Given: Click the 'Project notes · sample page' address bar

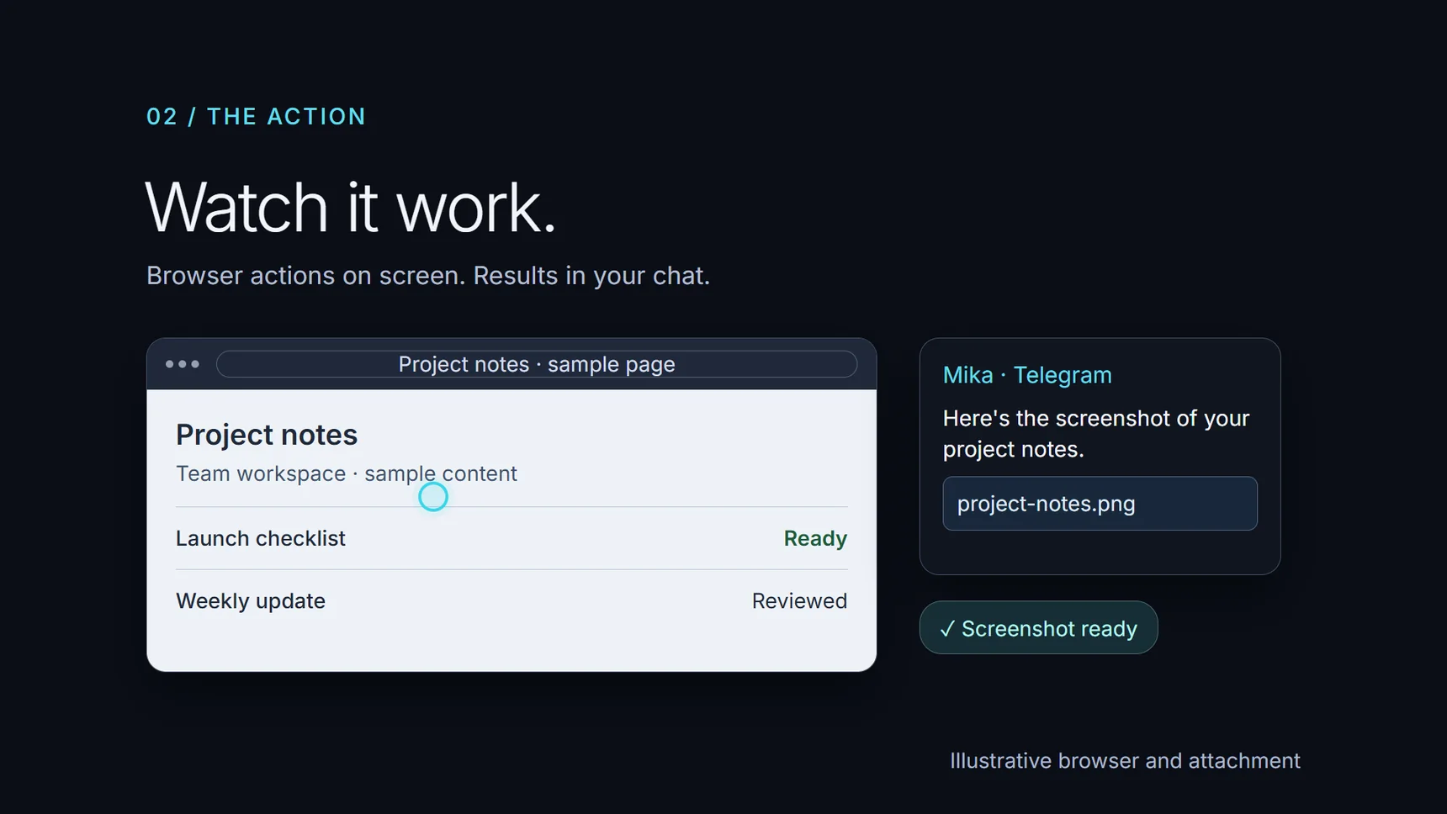Looking at the screenshot, I should 537,364.
